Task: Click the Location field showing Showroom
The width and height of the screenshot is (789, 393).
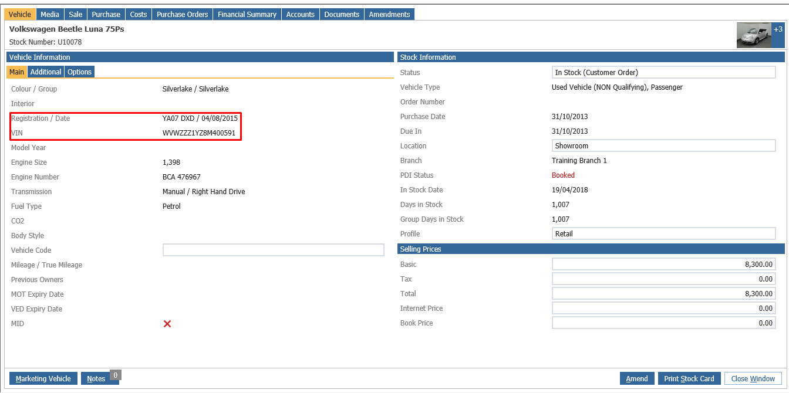Action: pyautogui.click(x=664, y=146)
